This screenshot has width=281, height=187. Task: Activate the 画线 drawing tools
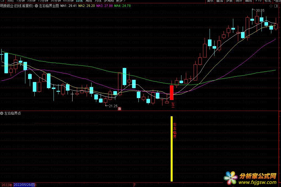(248, 1)
